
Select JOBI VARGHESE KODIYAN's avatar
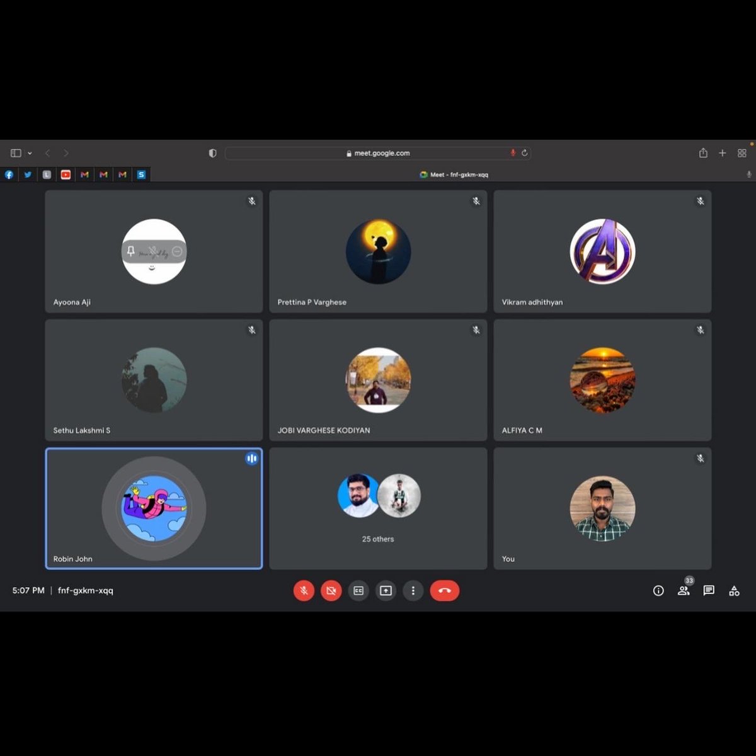point(378,380)
